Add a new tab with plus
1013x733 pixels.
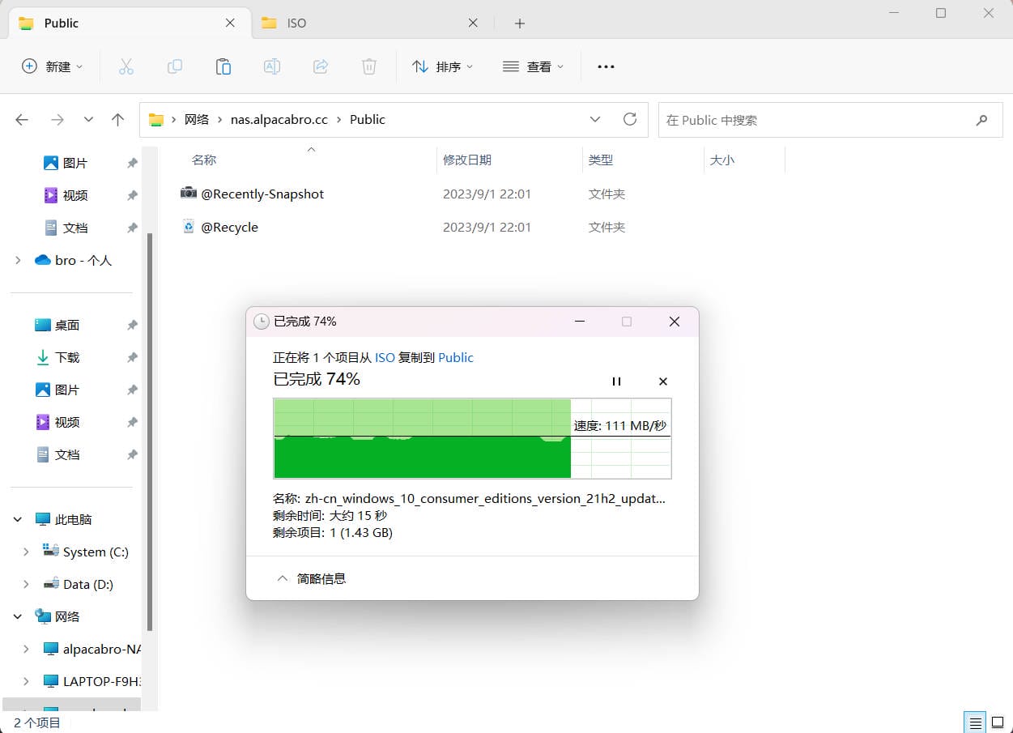[x=520, y=23]
